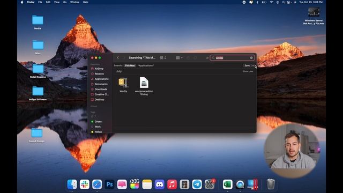Click the Bluetooth icon in menu bar
This screenshot has width=343, height=193.
[x=257, y=2]
